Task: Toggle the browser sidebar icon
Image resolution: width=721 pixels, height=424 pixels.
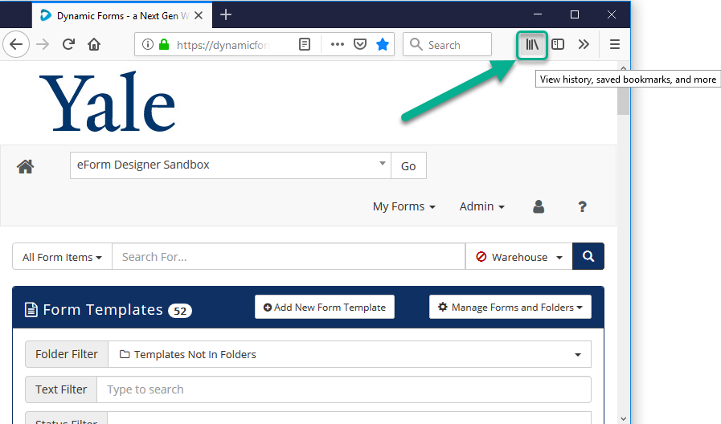Action: pos(558,45)
